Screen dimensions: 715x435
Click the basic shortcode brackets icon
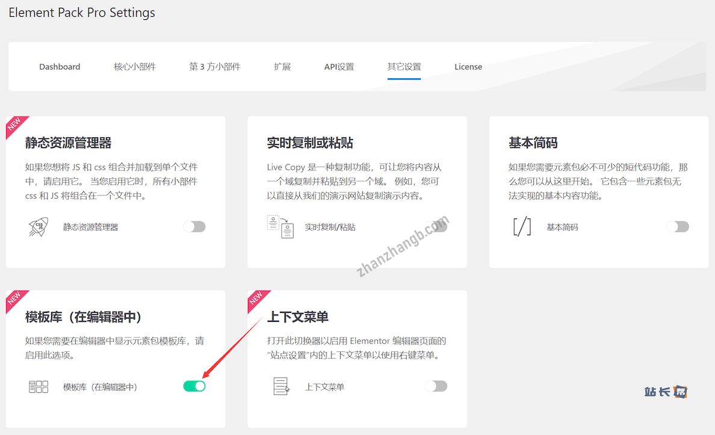click(522, 227)
